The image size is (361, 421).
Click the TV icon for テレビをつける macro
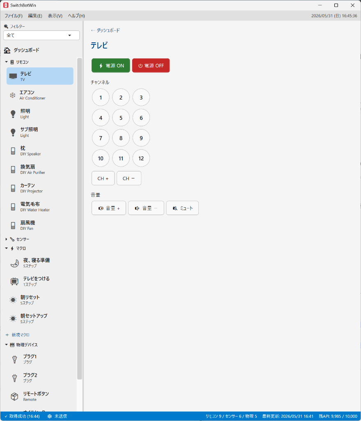(14, 281)
